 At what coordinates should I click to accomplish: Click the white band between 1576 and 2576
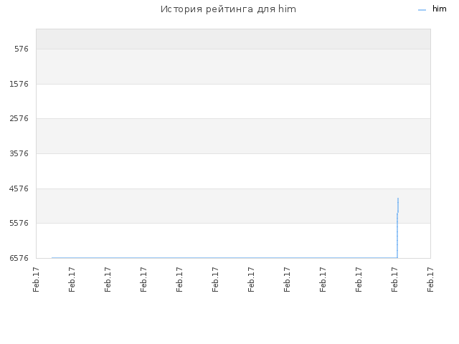click(233, 102)
